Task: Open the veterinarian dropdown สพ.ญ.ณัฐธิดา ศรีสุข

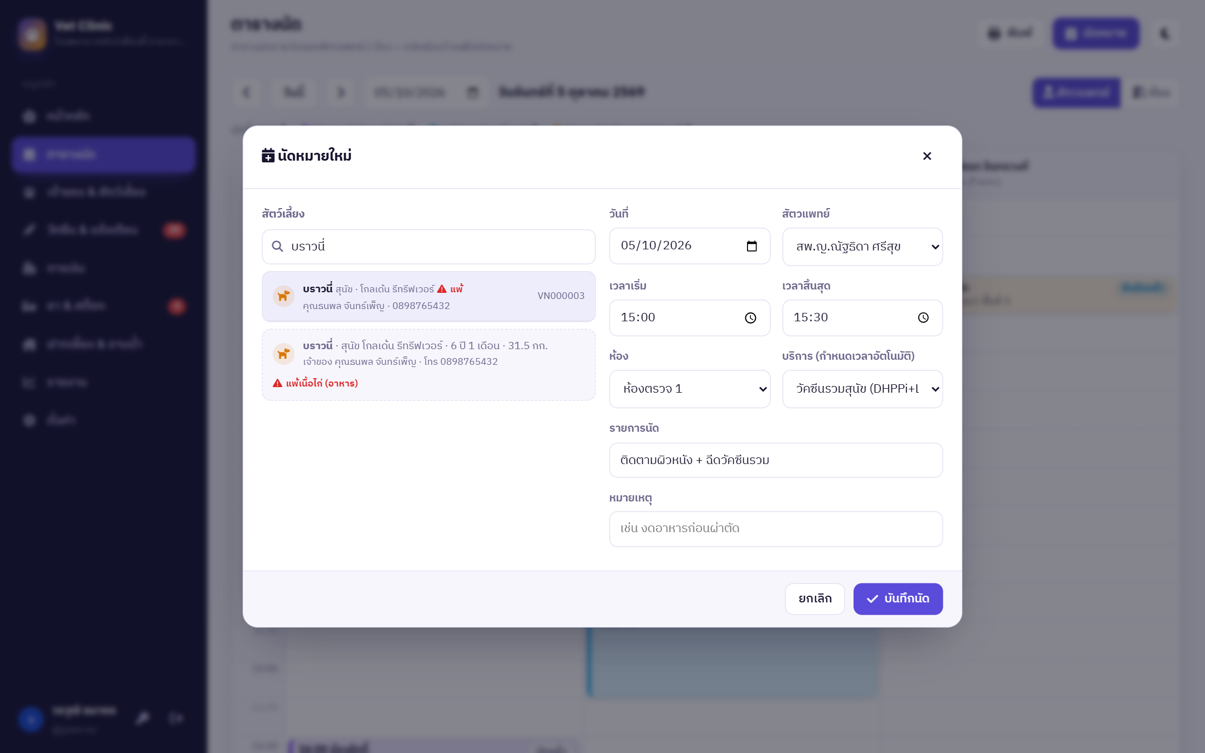Action: (862, 247)
